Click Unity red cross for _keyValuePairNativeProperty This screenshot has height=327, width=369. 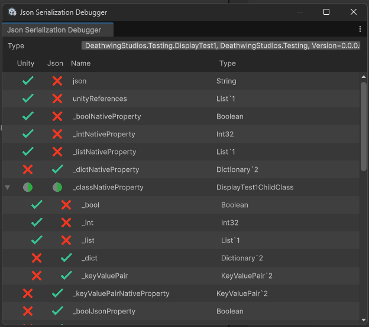click(28, 293)
